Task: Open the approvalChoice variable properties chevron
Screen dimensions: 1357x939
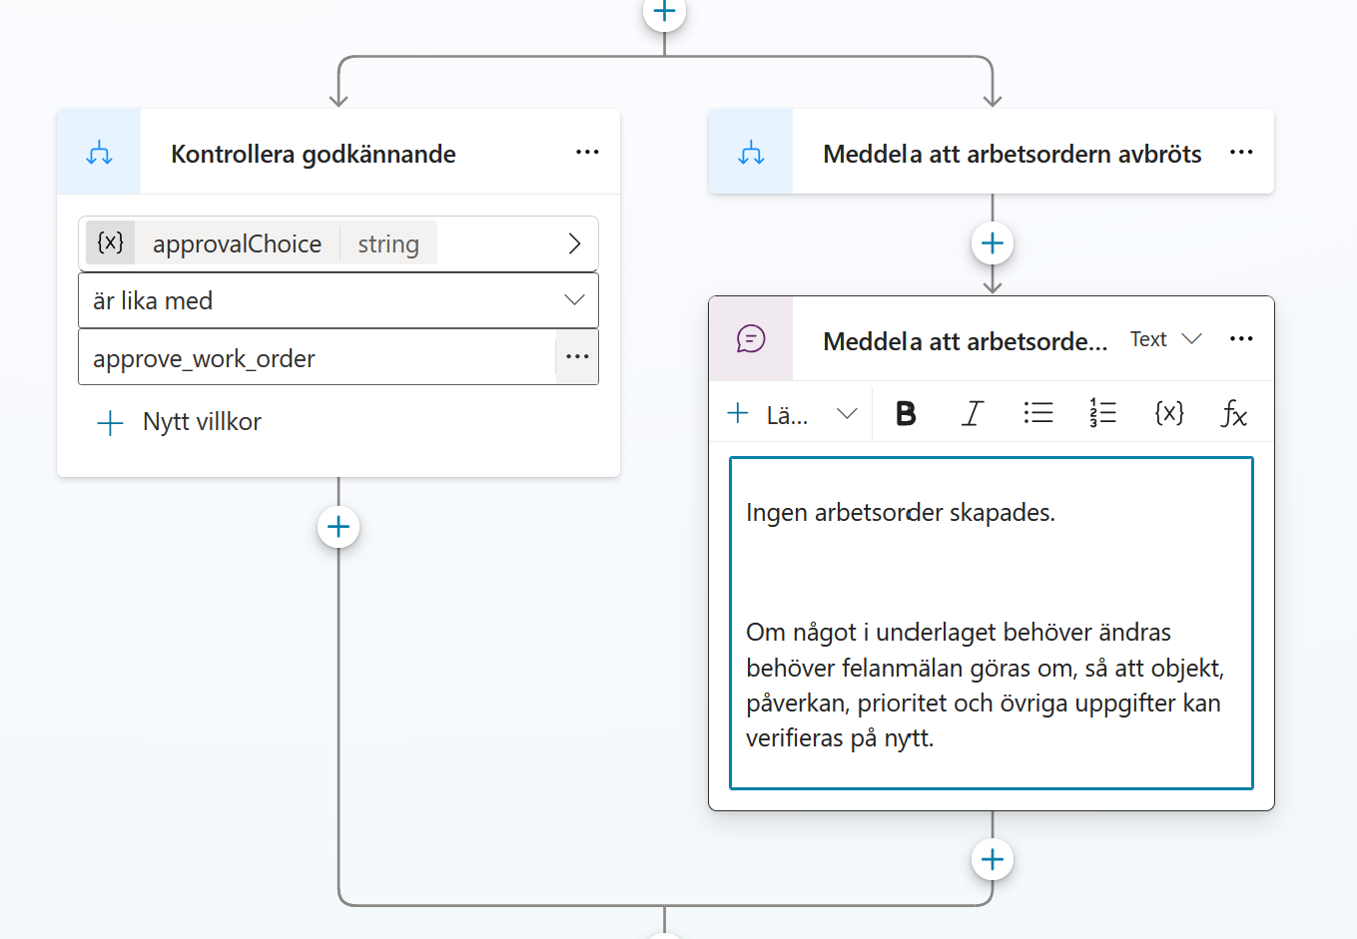Action: 574,243
